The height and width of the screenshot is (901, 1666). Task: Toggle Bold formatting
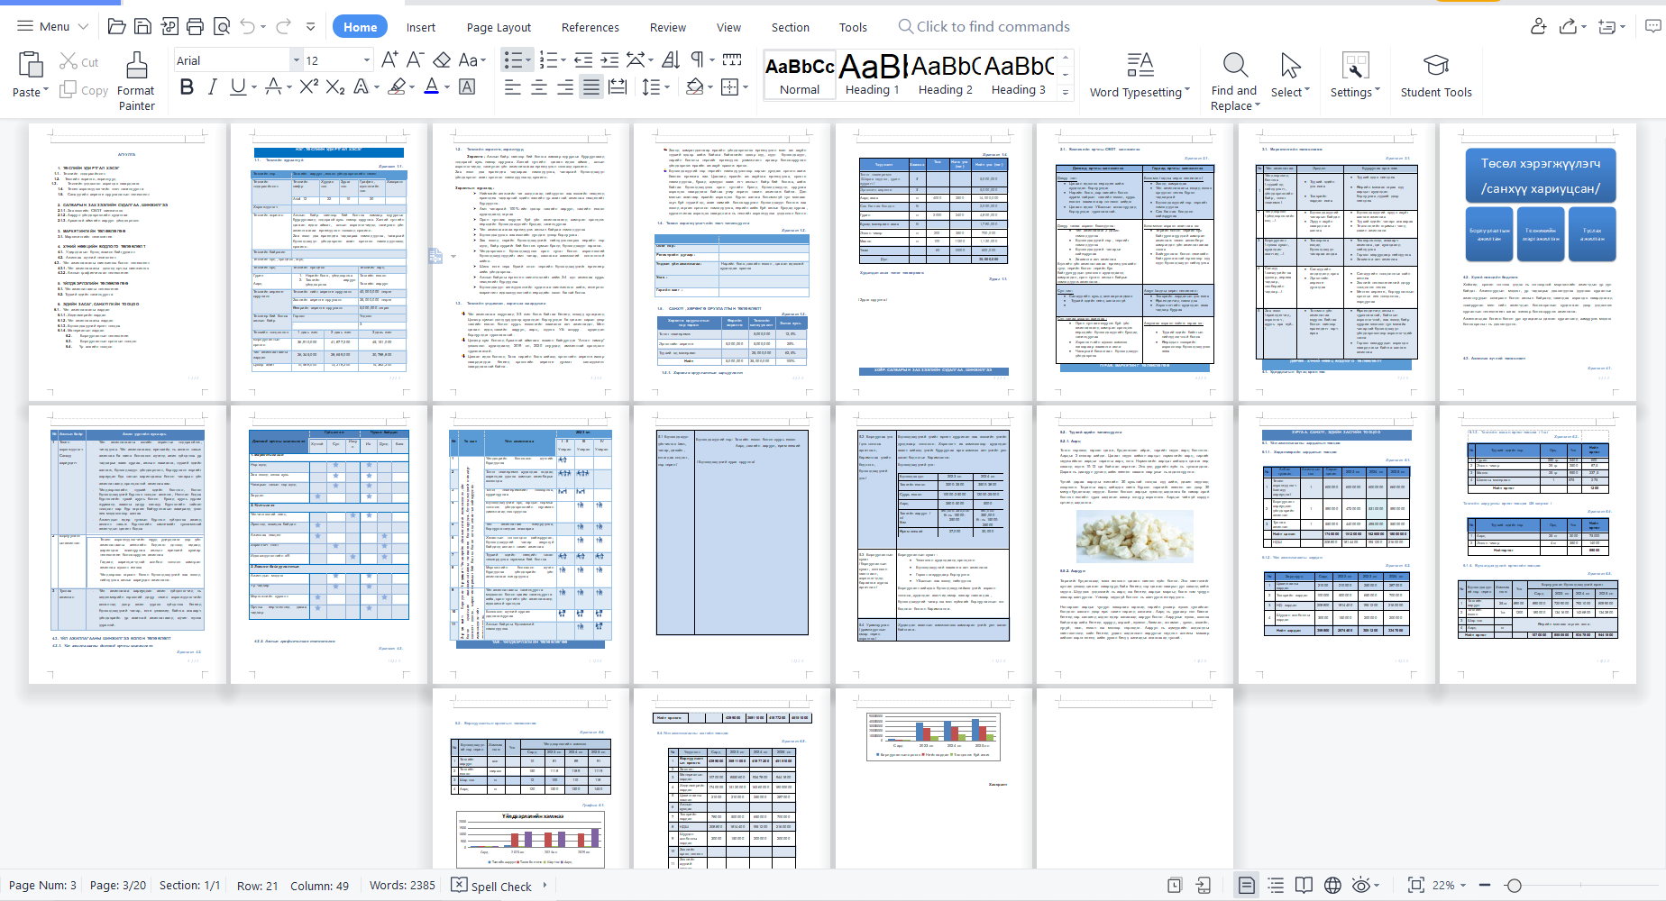tap(187, 86)
